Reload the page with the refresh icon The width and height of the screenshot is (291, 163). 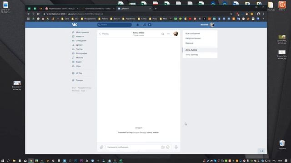(x=38, y=14)
